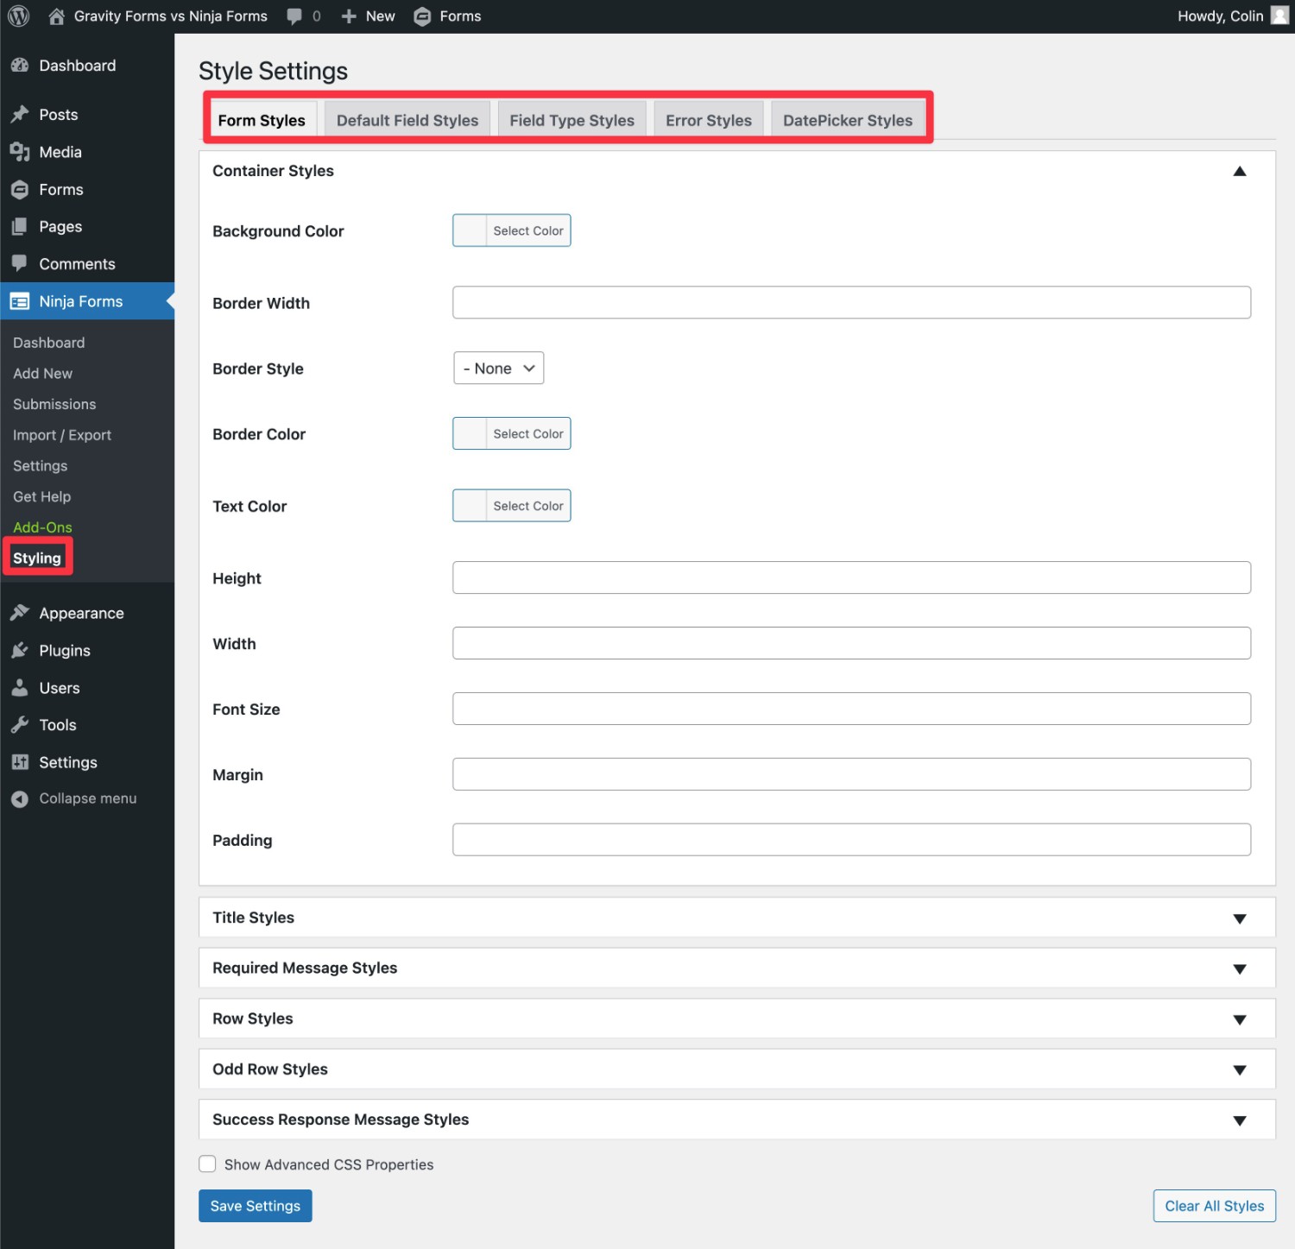
Task: Click the Forms icon in sidebar menu
Action: coord(20,189)
